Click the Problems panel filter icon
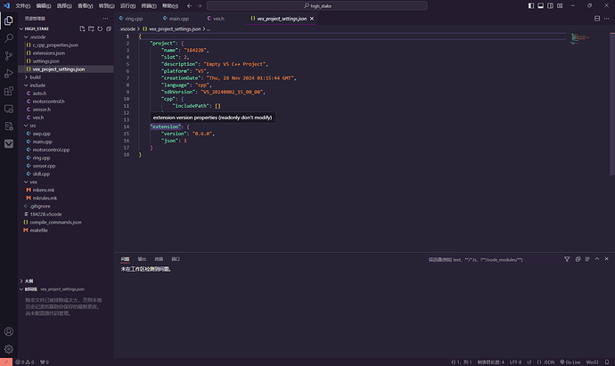Viewport: 615px width, 366px height. click(567, 259)
